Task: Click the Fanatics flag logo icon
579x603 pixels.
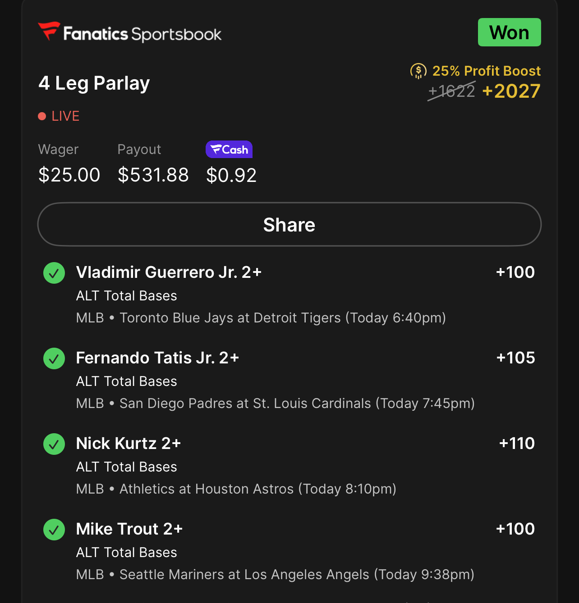Action: coord(49,31)
